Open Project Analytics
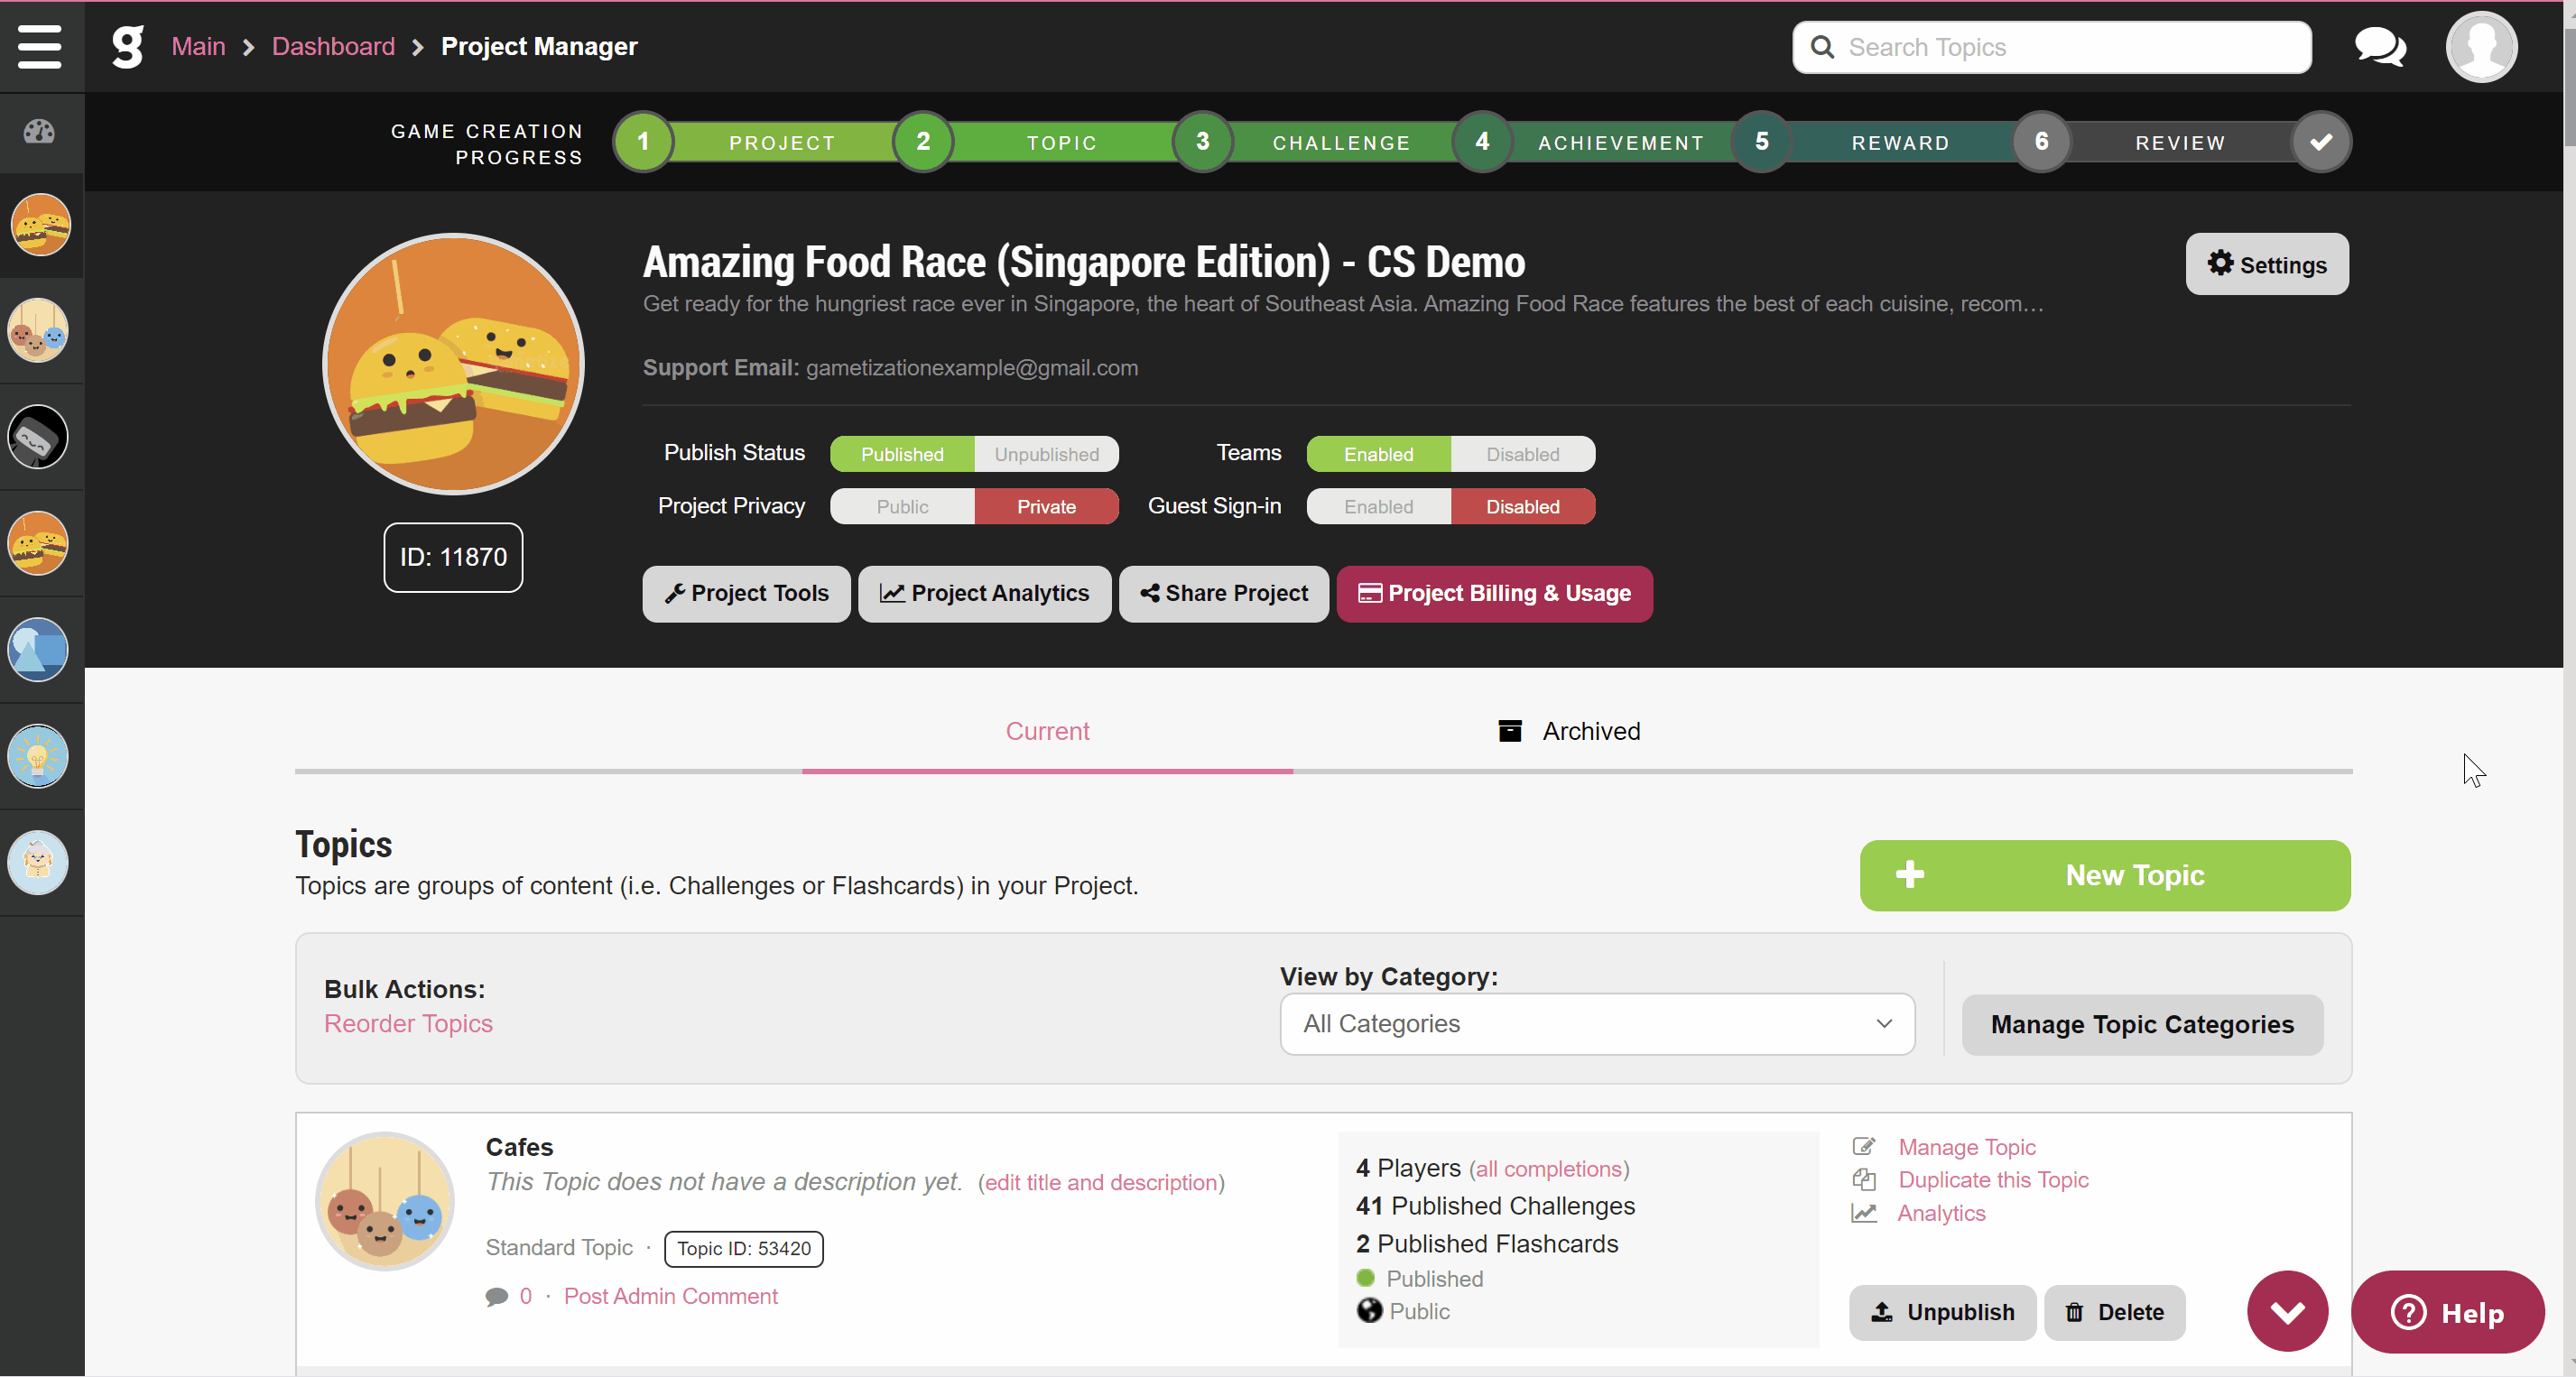Screen dimensions: 2576x1377 [x=984, y=593]
